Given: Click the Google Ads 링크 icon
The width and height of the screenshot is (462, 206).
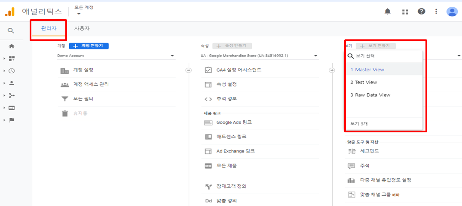Looking at the screenshot, I should tap(208, 122).
